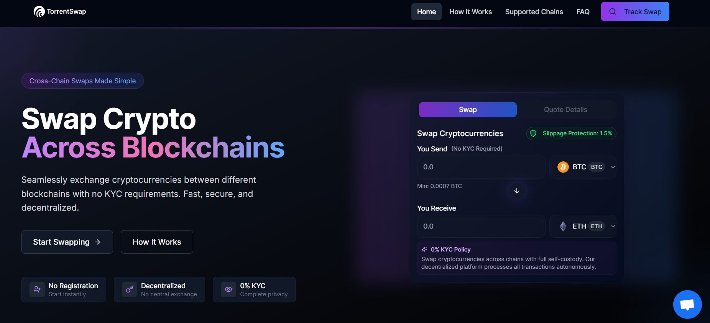Switch to the Quote Details tab
710x323 pixels.
tap(565, 110)
